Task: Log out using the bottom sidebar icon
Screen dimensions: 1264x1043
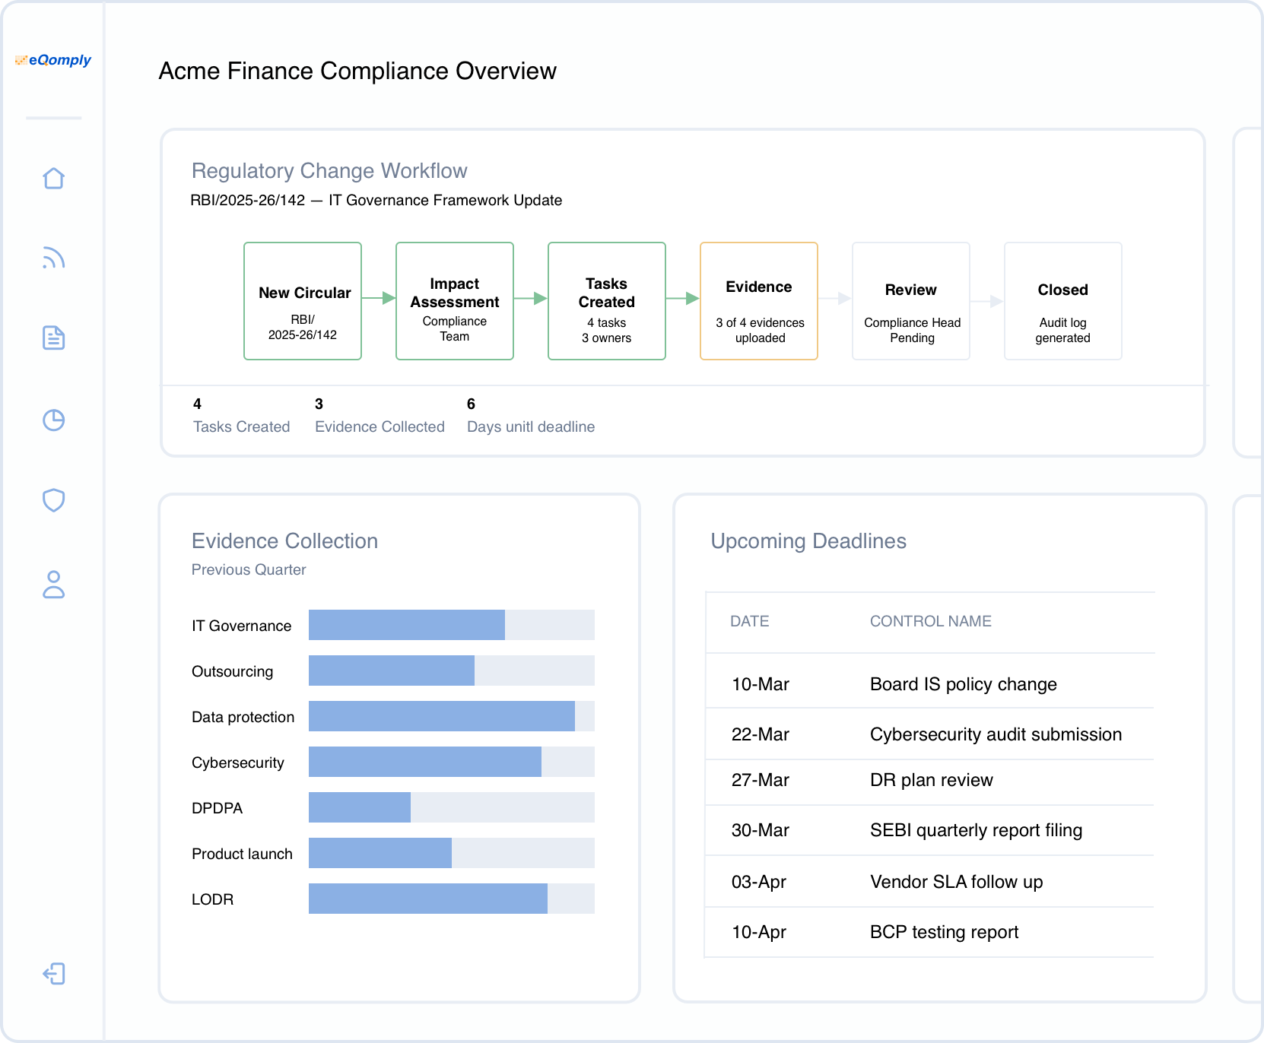Action: point(54,974)
